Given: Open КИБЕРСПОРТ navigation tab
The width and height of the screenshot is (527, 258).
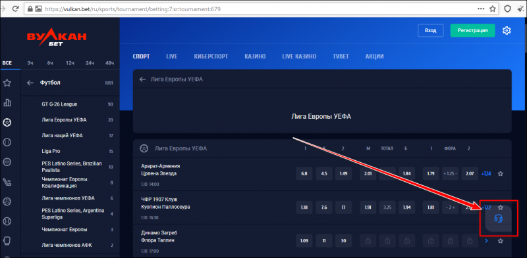Looking at the screenshot, I should point(211,56).
